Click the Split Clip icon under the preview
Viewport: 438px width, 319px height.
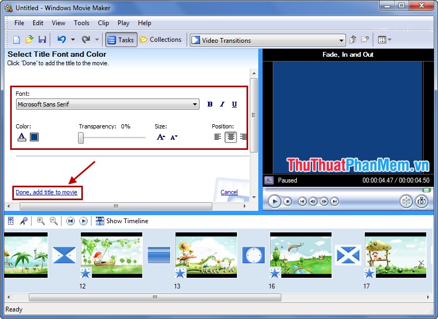(406, 201)
